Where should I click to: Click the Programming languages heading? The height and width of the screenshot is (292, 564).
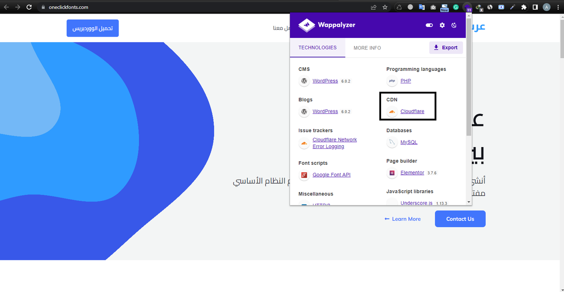pyautogui.click(x=416, y=69)
